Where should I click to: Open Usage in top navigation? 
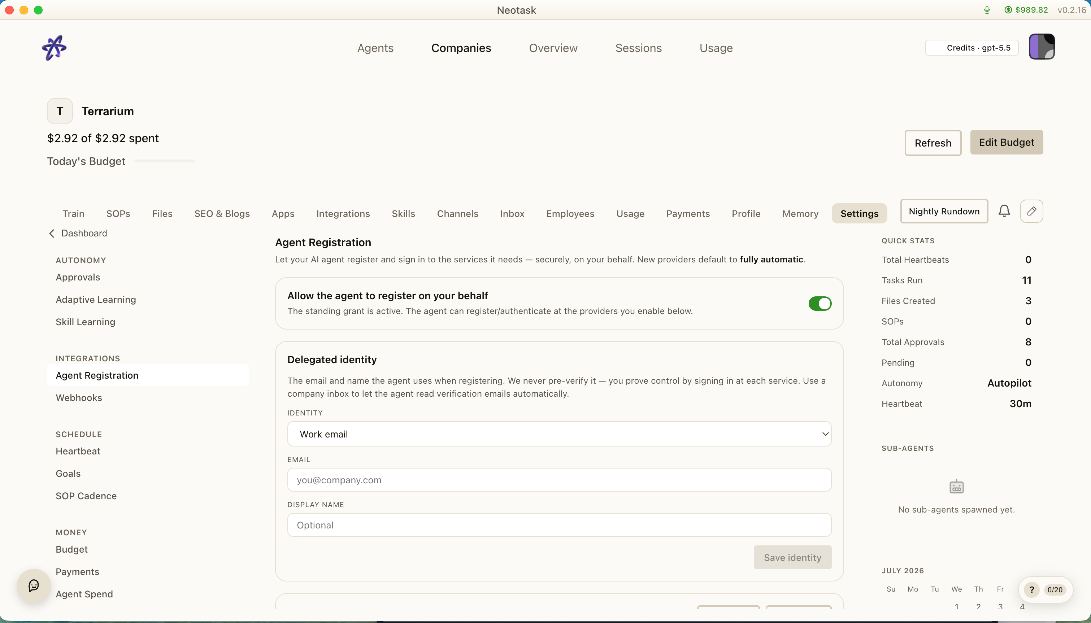pos(716,48)
